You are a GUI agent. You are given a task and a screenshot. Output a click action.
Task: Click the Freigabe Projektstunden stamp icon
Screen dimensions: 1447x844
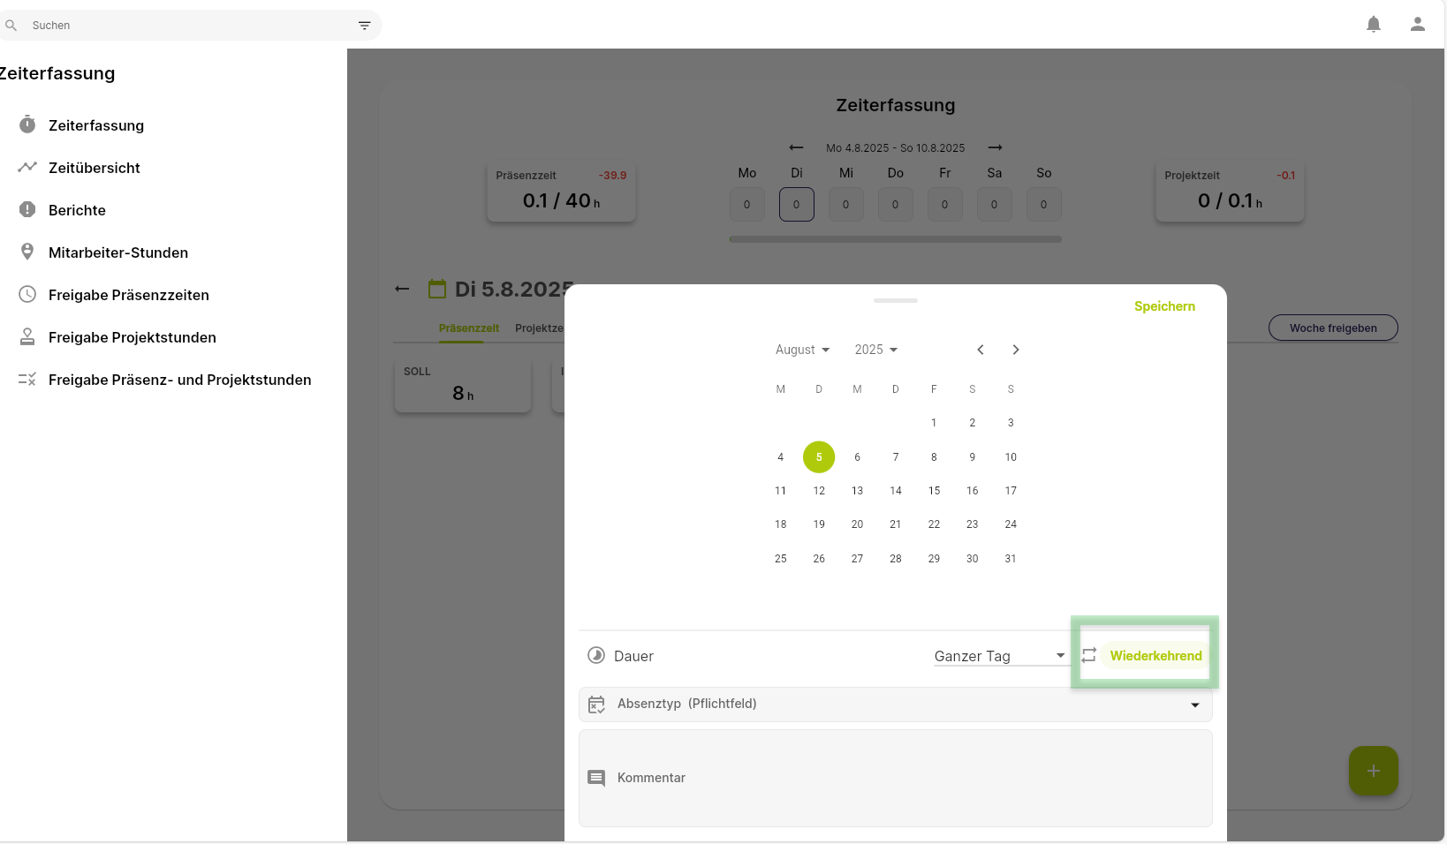click(x=27, y=336)
